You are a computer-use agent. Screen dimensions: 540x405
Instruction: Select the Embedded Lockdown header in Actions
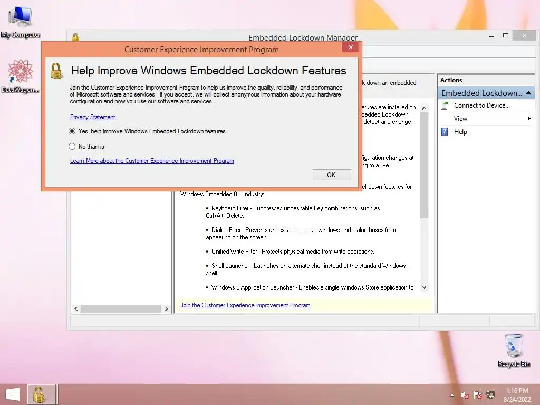pyautogui.click(x=486, y=93)
